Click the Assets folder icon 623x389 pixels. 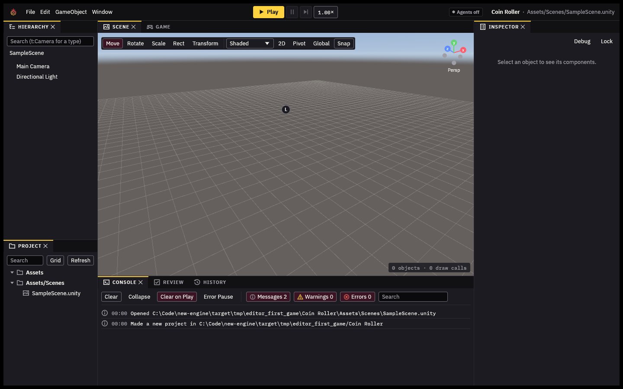coord(20,272)
